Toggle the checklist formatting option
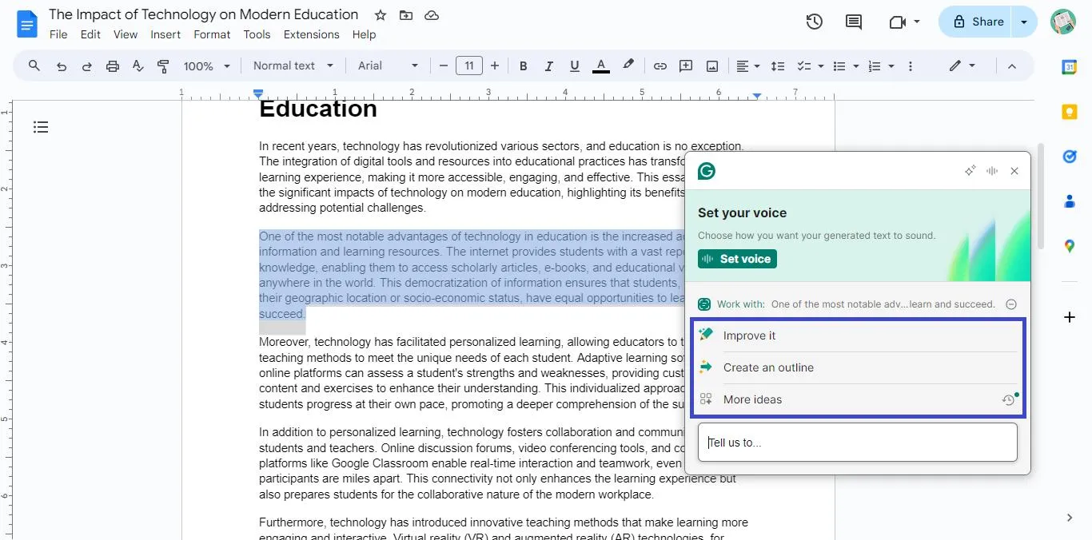This screenshot has height=540, width=1092. tap(804, 66)
